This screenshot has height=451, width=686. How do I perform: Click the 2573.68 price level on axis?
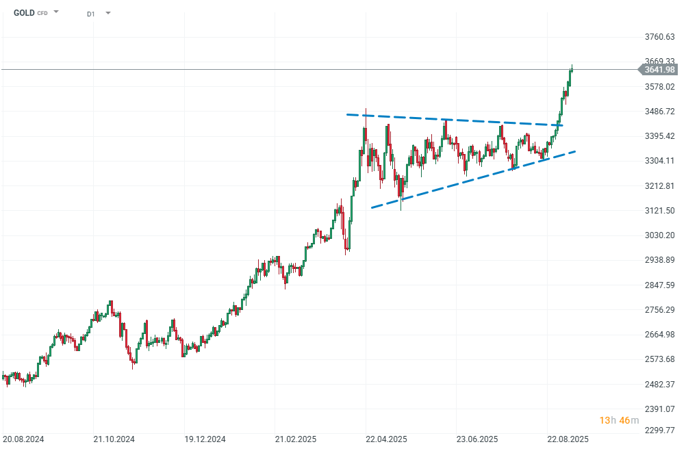(x=660, y=359)
